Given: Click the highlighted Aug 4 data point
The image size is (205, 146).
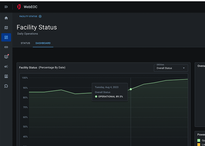Looking at the screenshot, I should coord(131,89).
